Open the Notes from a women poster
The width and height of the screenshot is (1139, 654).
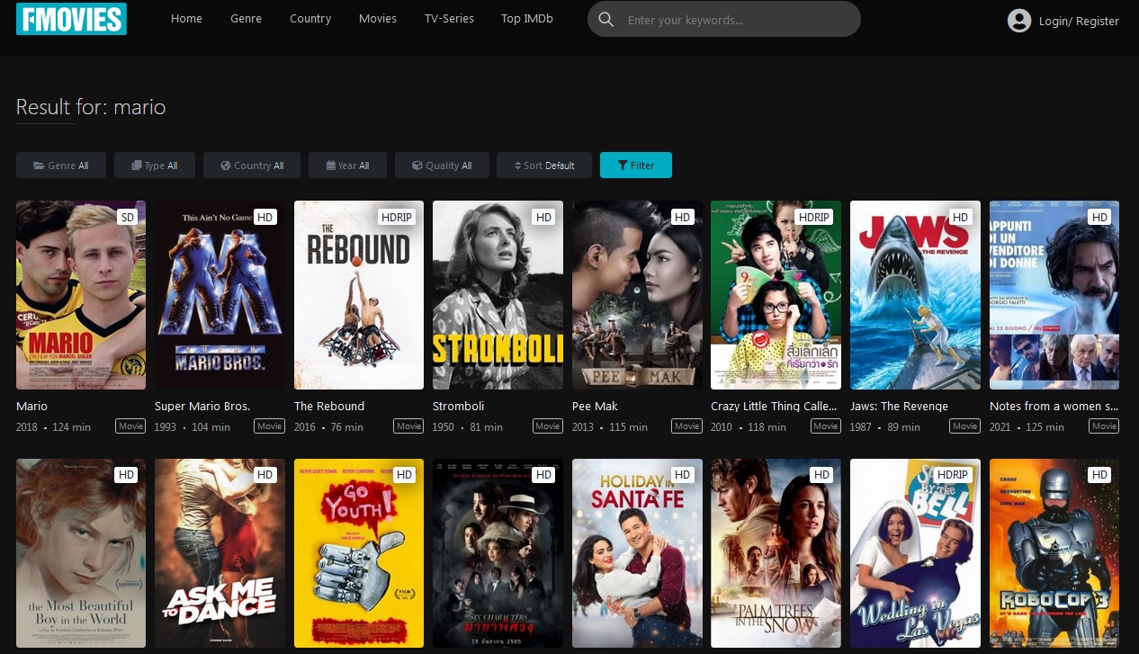tap(1054, 295)
